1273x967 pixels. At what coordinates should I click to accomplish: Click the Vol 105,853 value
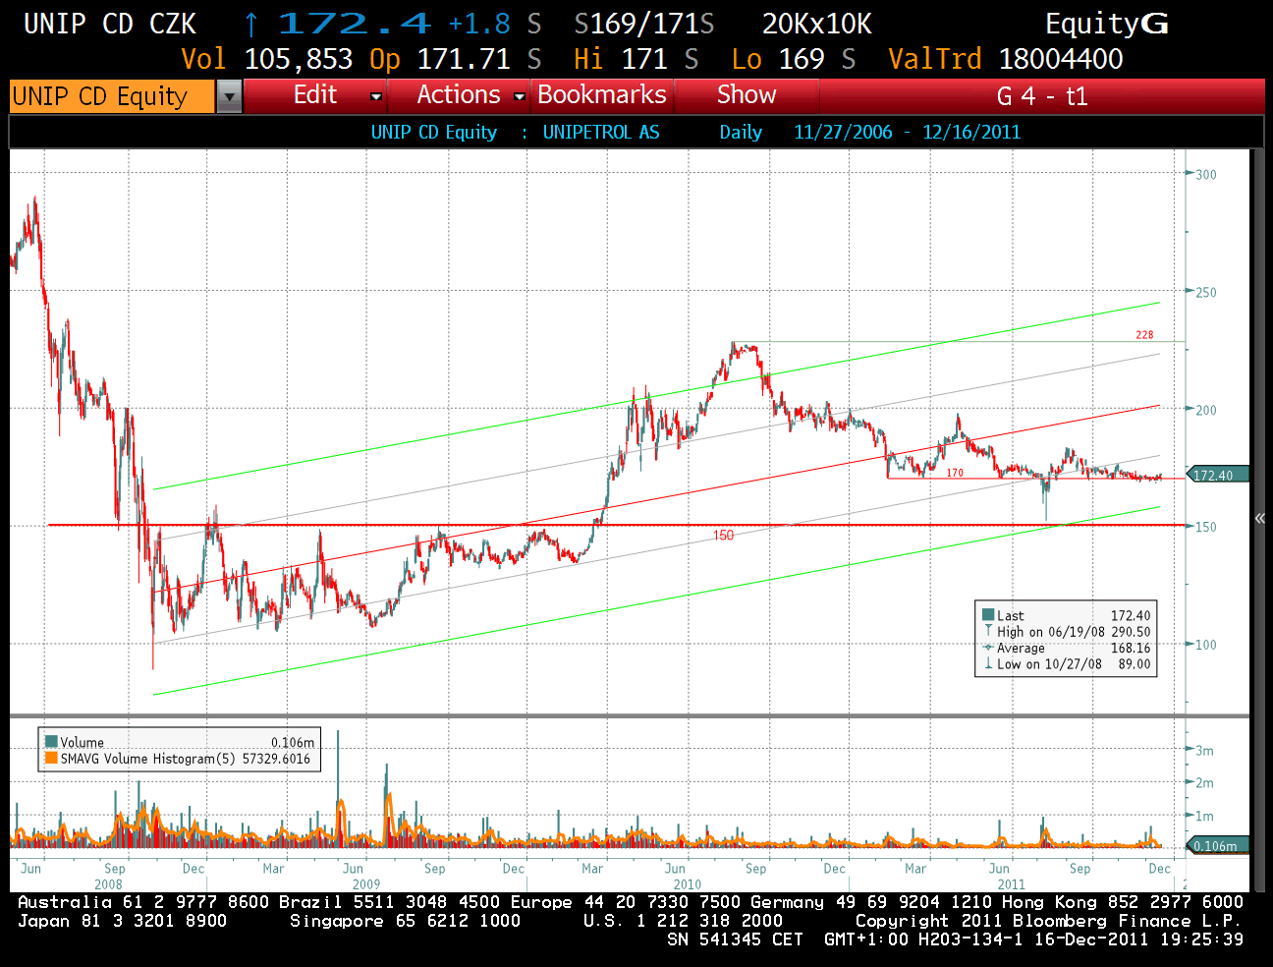(266, 59)
